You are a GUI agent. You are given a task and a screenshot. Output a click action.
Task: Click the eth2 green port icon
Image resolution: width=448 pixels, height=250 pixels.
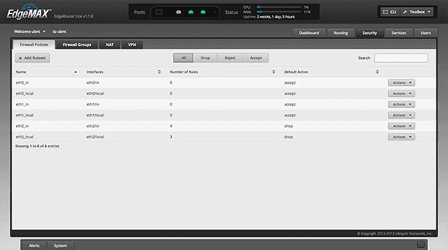click(203, 12)
